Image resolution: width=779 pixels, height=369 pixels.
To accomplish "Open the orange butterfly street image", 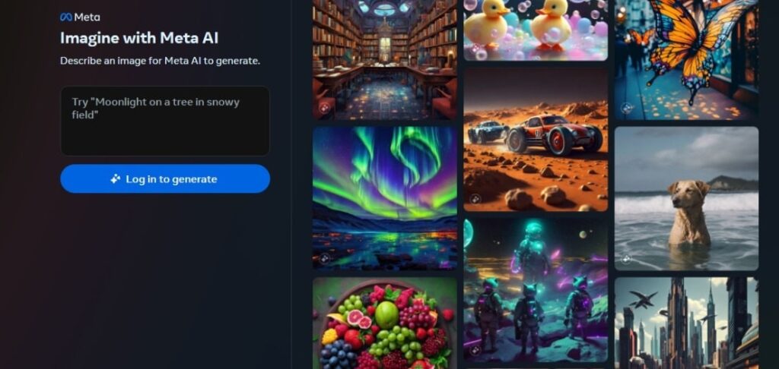I will tap(687, 59).
